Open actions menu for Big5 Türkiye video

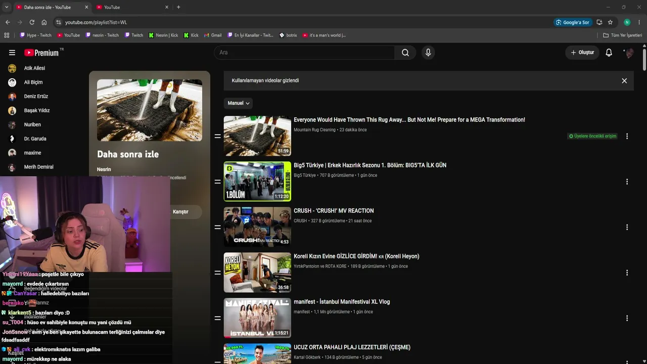(x=627, y=181)
